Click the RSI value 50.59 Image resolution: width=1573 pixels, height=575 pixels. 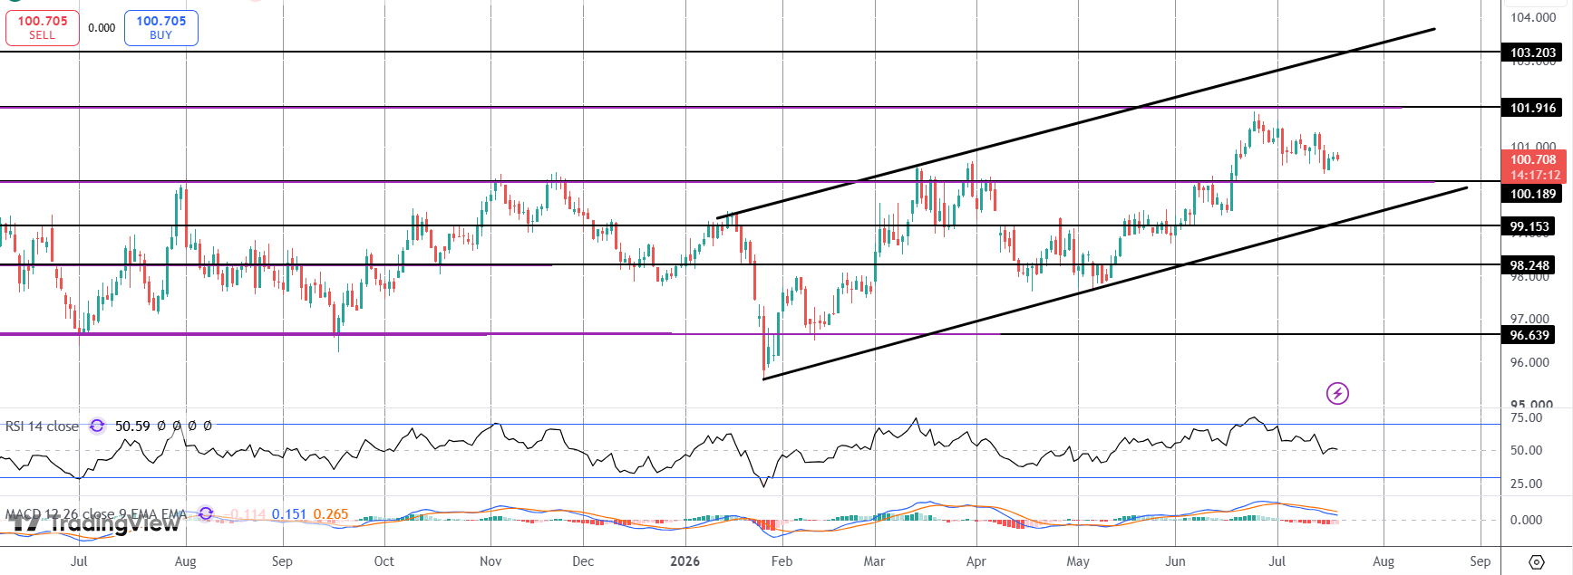pos(132,426)
